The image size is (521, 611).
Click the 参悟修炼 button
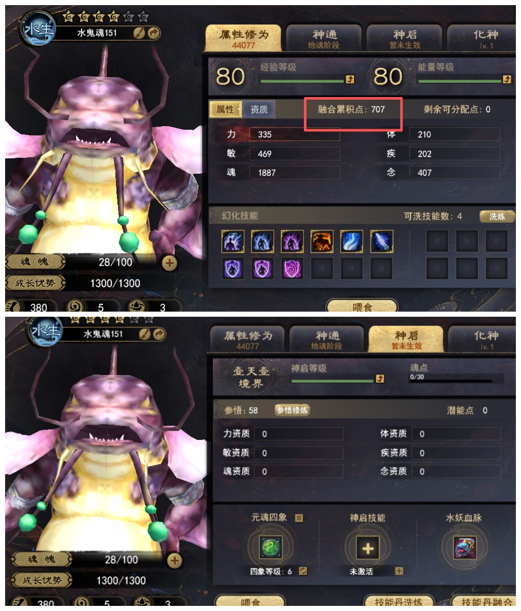(292, 410)
